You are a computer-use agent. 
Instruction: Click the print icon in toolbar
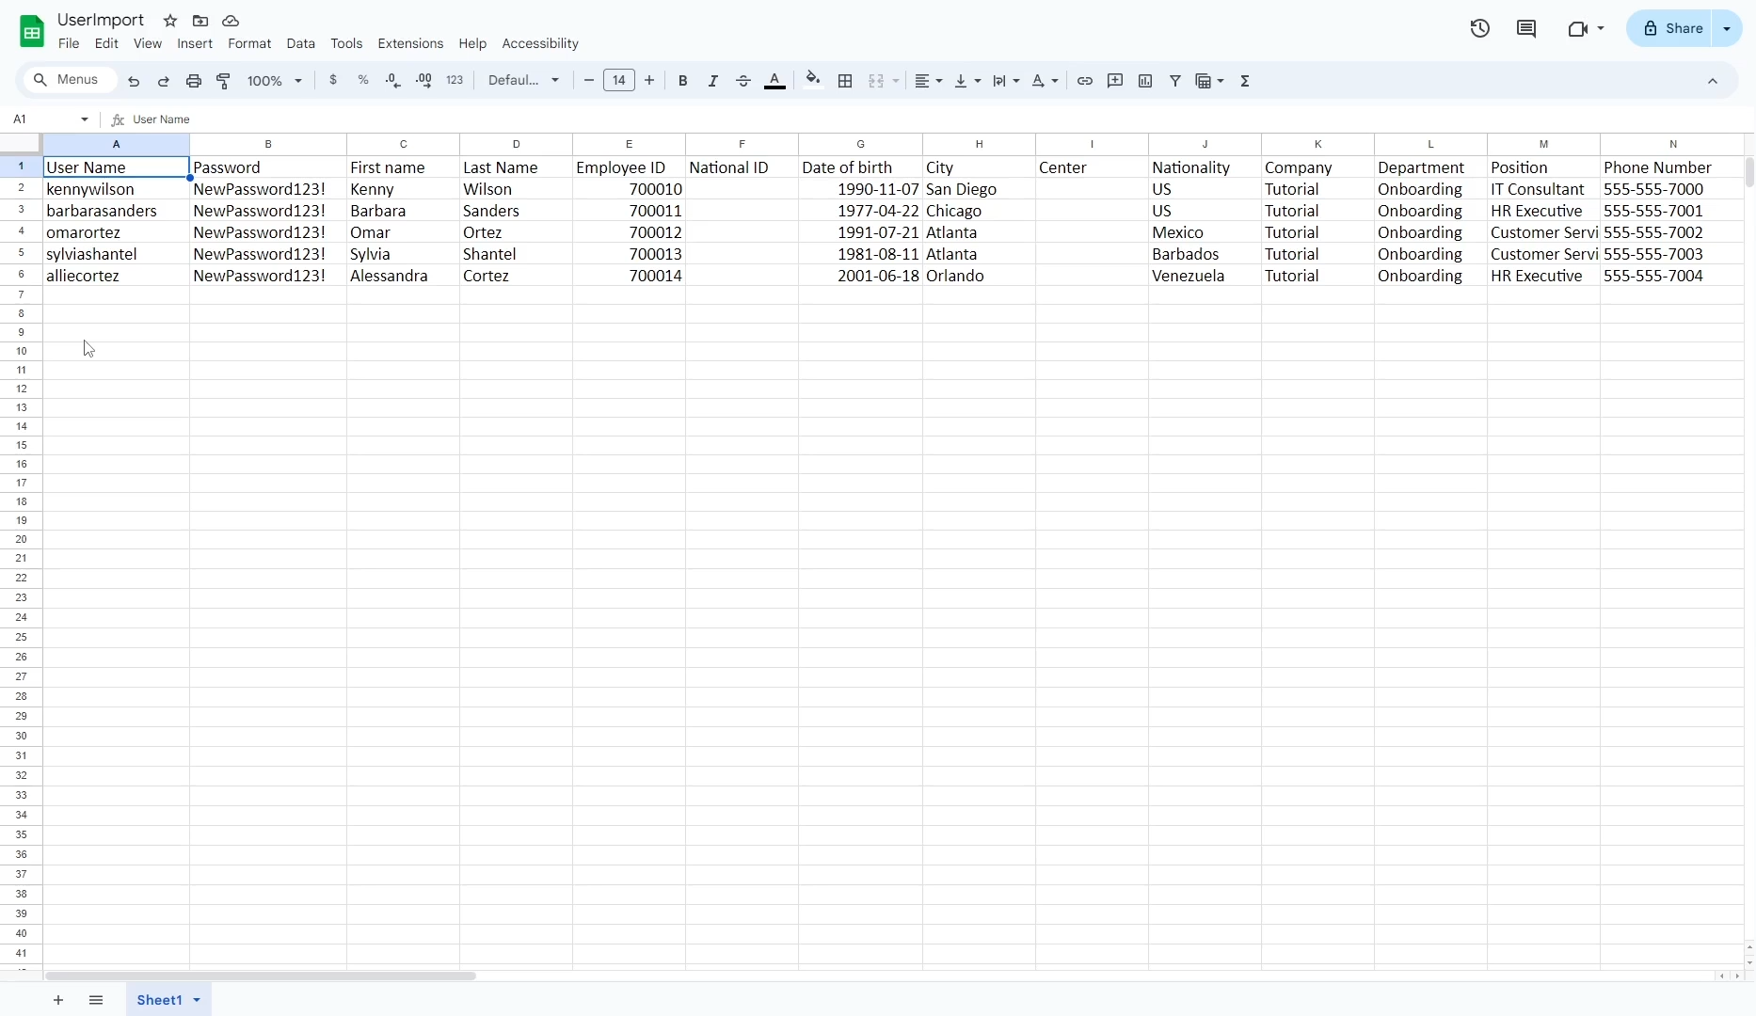pyautogui.click(x=194, y=82)
